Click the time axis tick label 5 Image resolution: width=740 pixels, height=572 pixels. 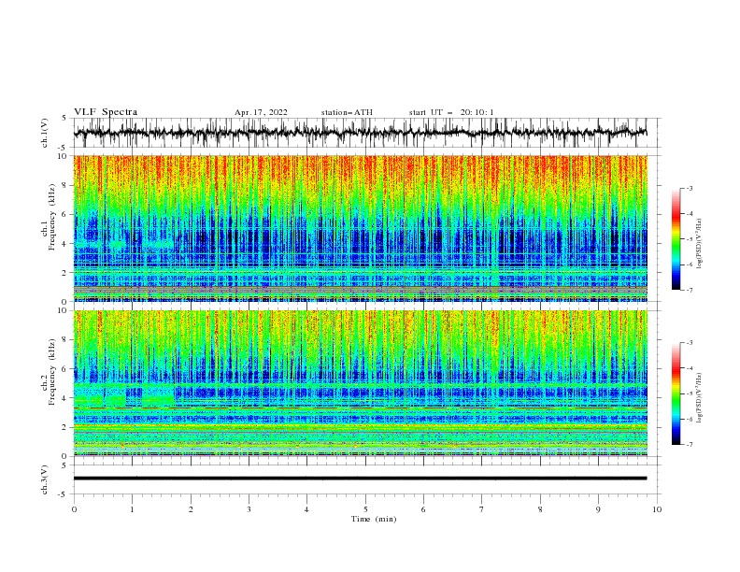tap(365, 509)
